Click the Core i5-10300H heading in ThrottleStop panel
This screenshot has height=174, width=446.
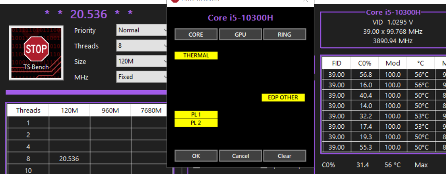pos(393,12)
